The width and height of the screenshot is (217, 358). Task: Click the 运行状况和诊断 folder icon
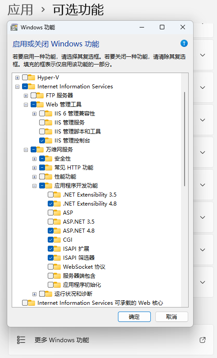(49, 294)
